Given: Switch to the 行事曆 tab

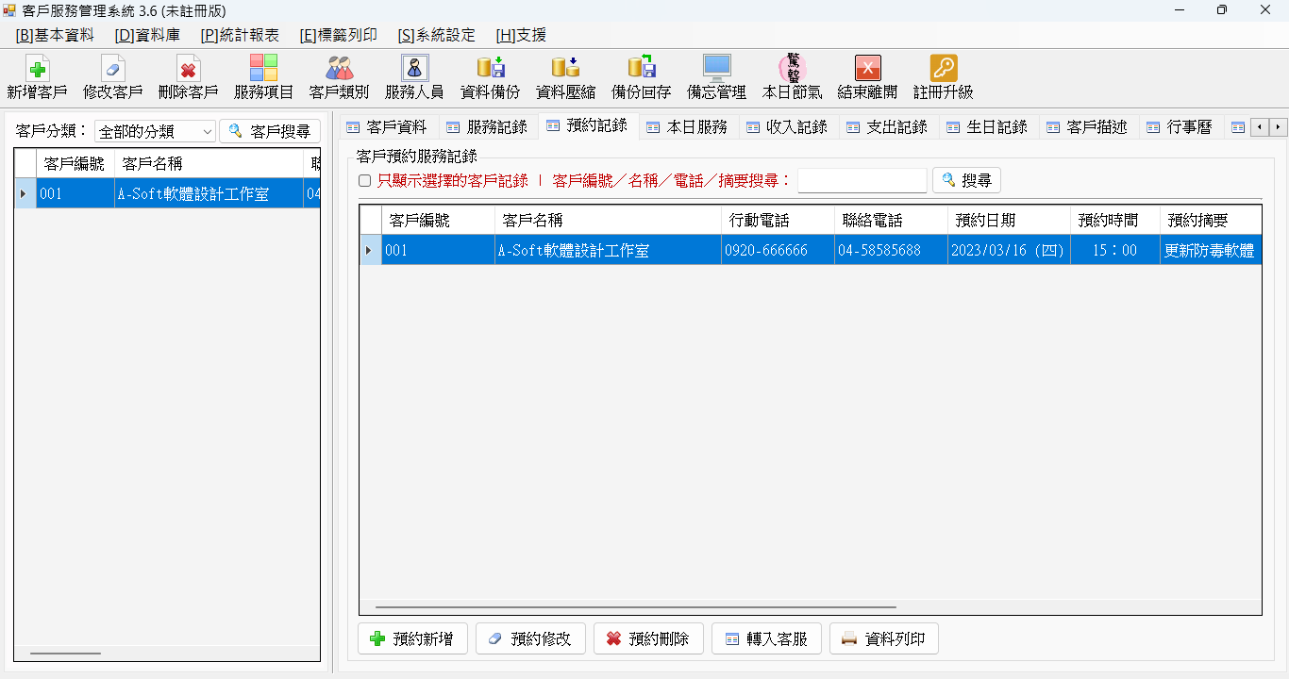Looking at the screenshot, I should pyautogui.click(x=1180, y=127).
